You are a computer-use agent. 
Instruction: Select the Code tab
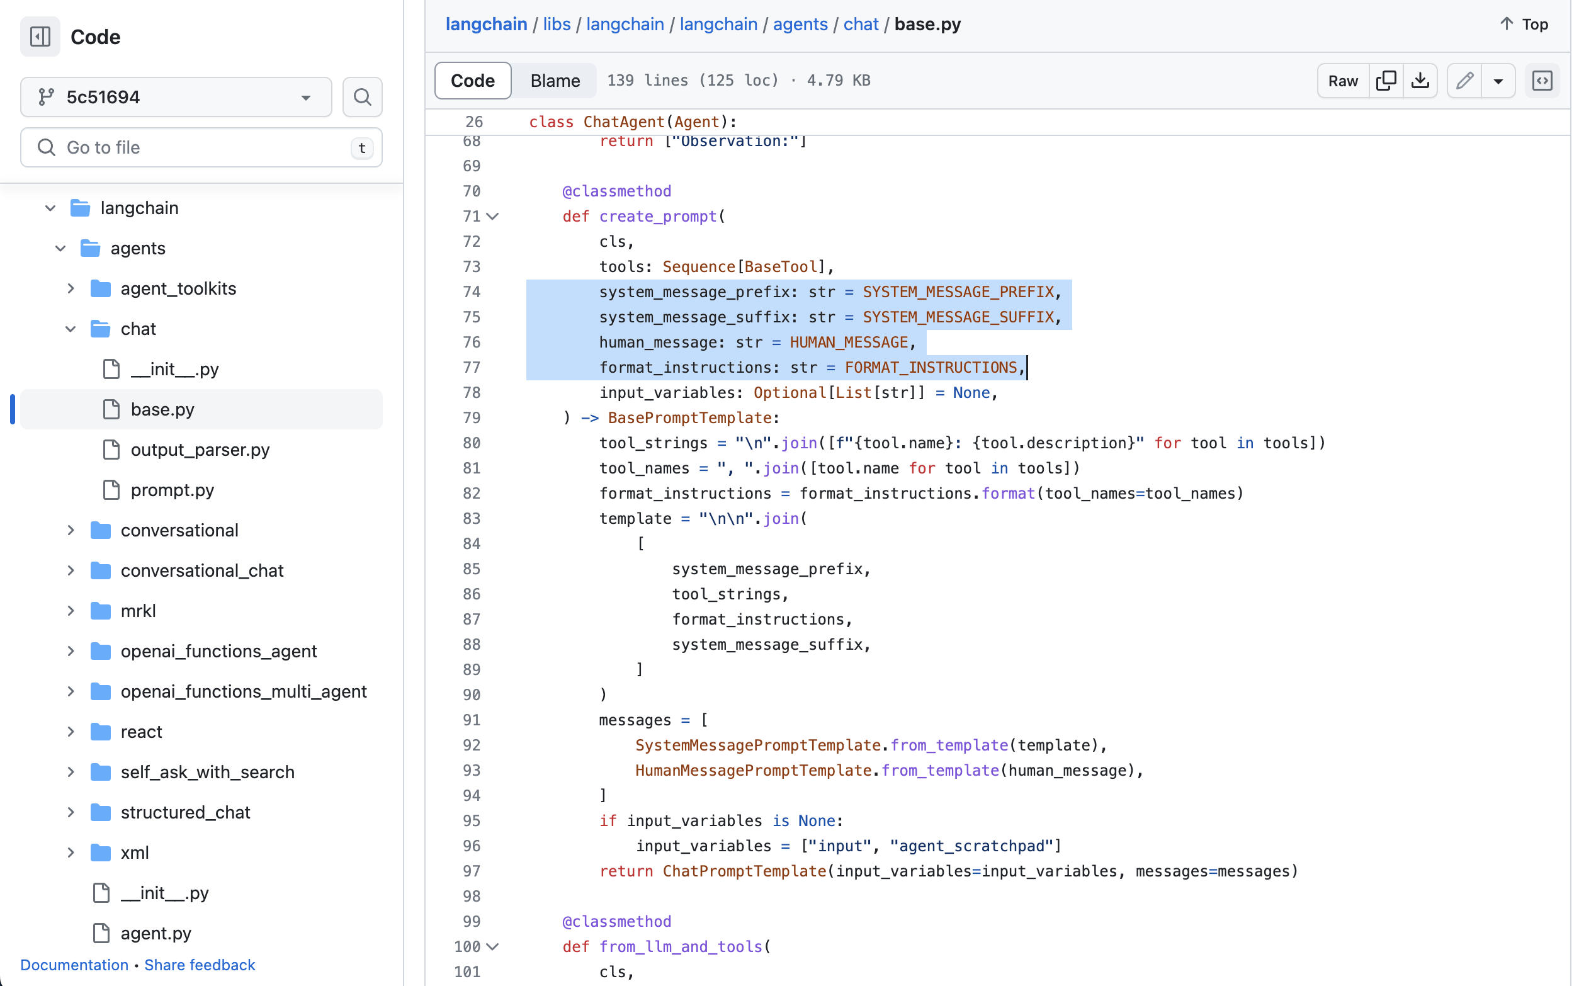pos(472,80)
